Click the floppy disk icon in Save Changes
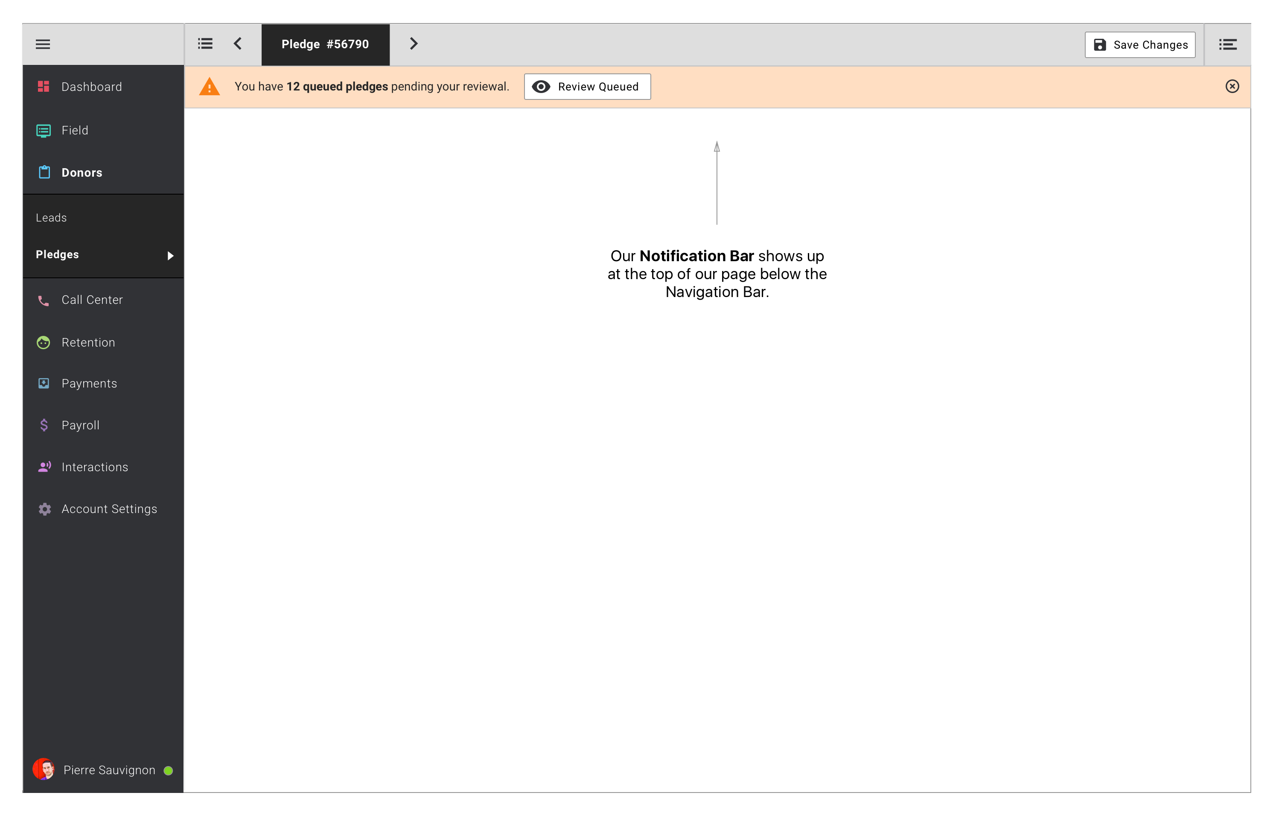Viewport: 1276px width, 816px height. [x=1100, y=44]
